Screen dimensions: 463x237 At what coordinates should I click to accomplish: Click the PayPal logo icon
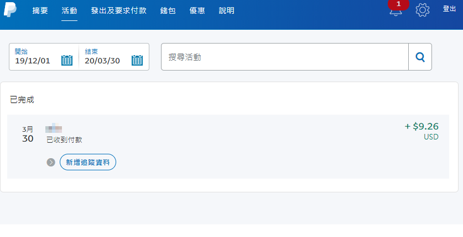click(10, 9)
